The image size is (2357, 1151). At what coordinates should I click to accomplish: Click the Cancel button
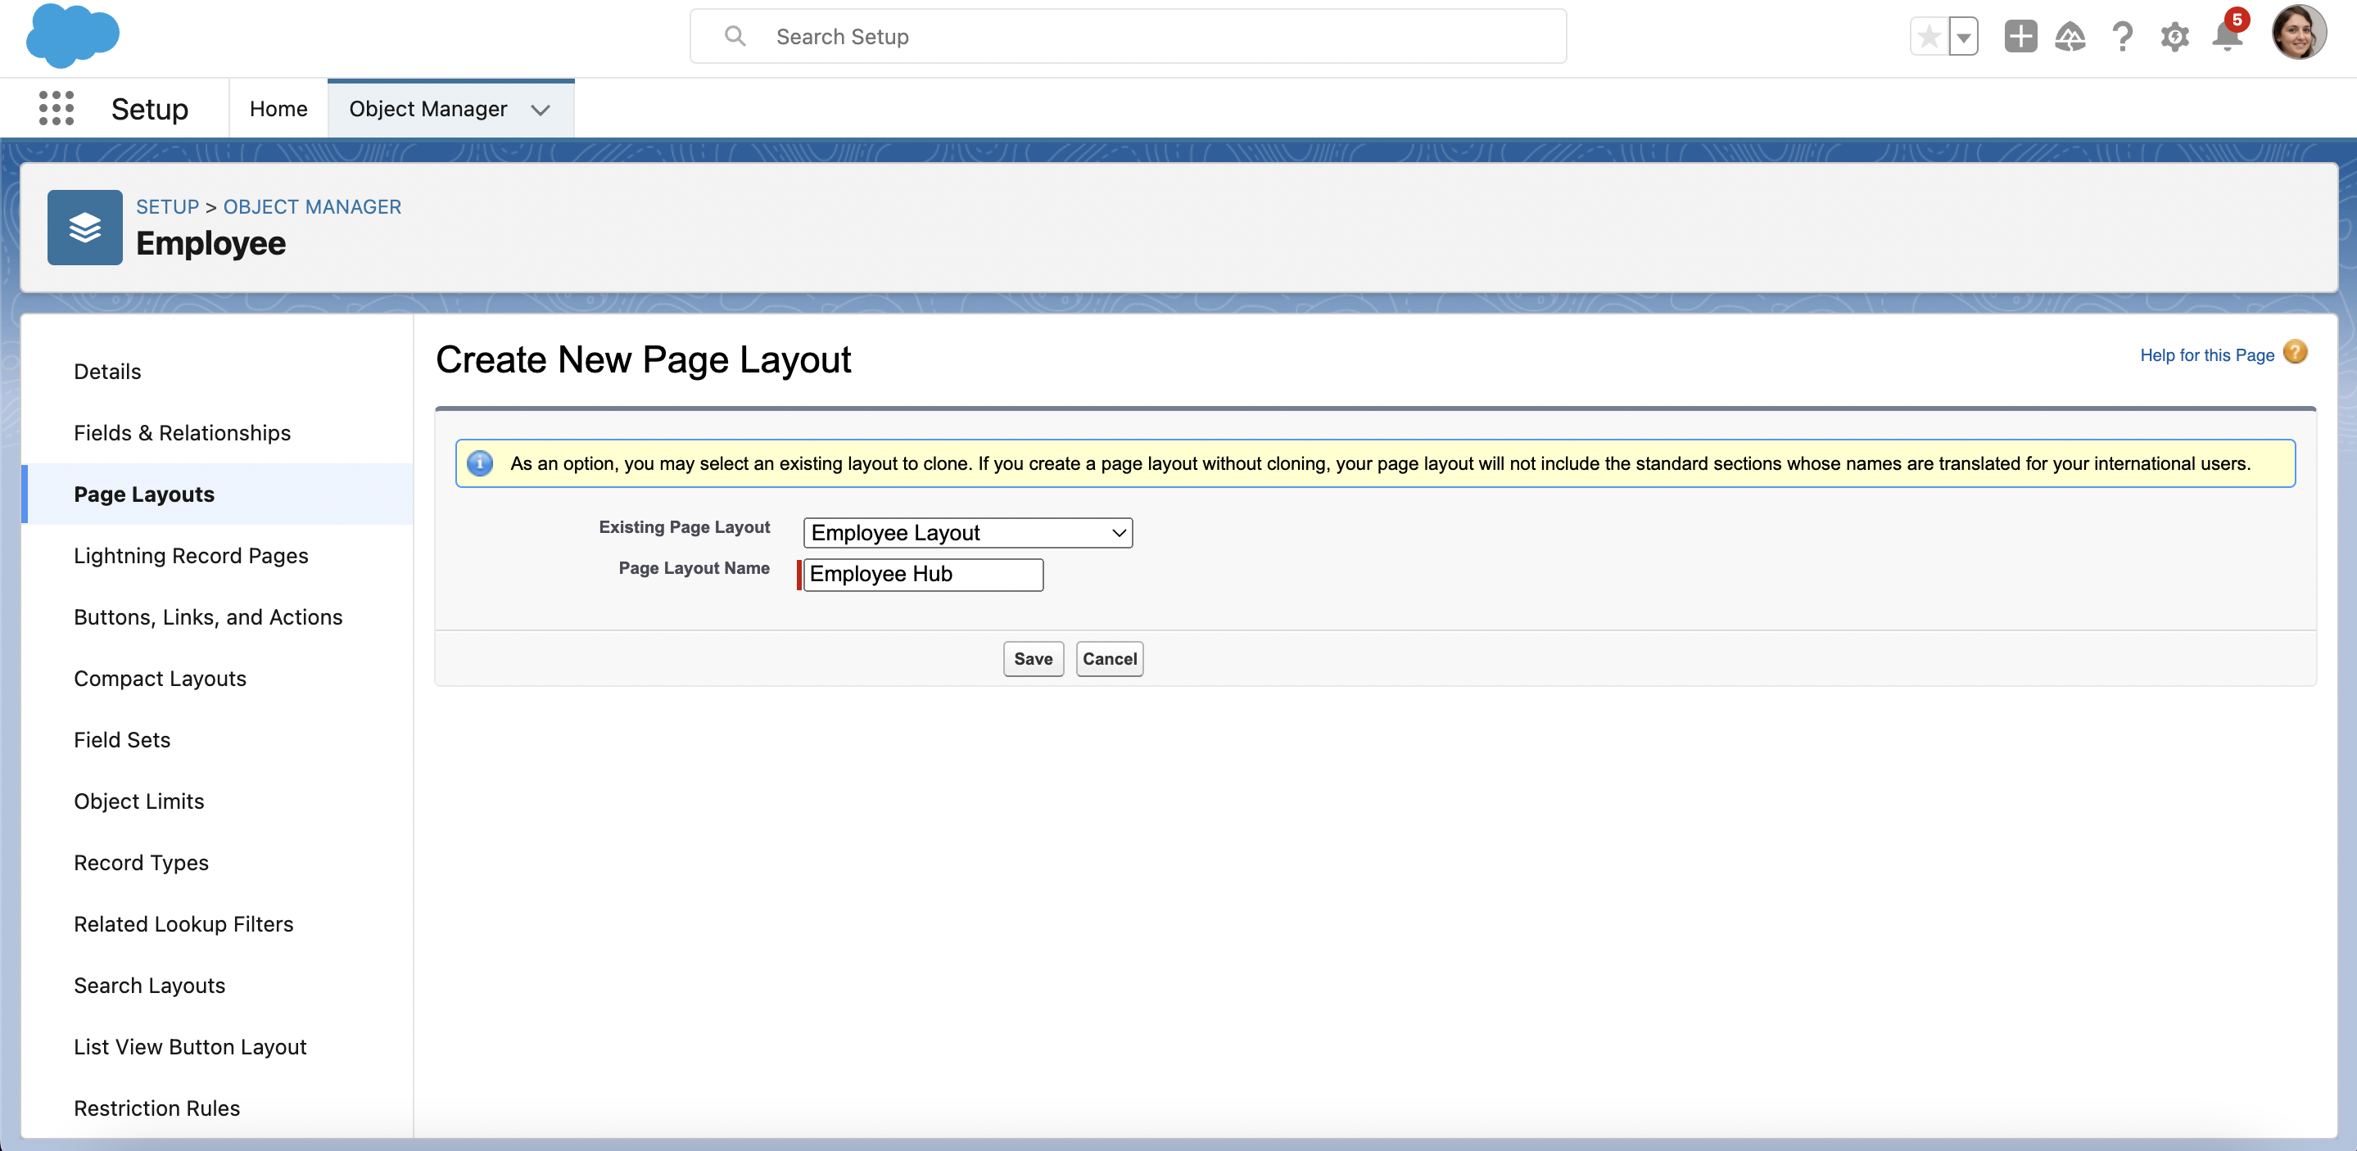point(1109,658)
